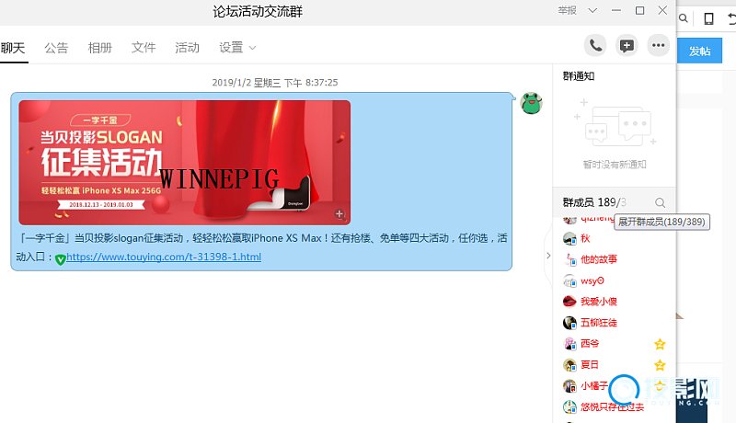Screen dimensions: 736x423
Task: Select member name wsy
Action: click(592, 280)
